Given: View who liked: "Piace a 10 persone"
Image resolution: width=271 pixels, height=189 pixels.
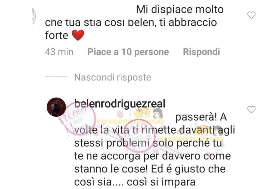Looking at the screenshot, I should pos(128,52).
